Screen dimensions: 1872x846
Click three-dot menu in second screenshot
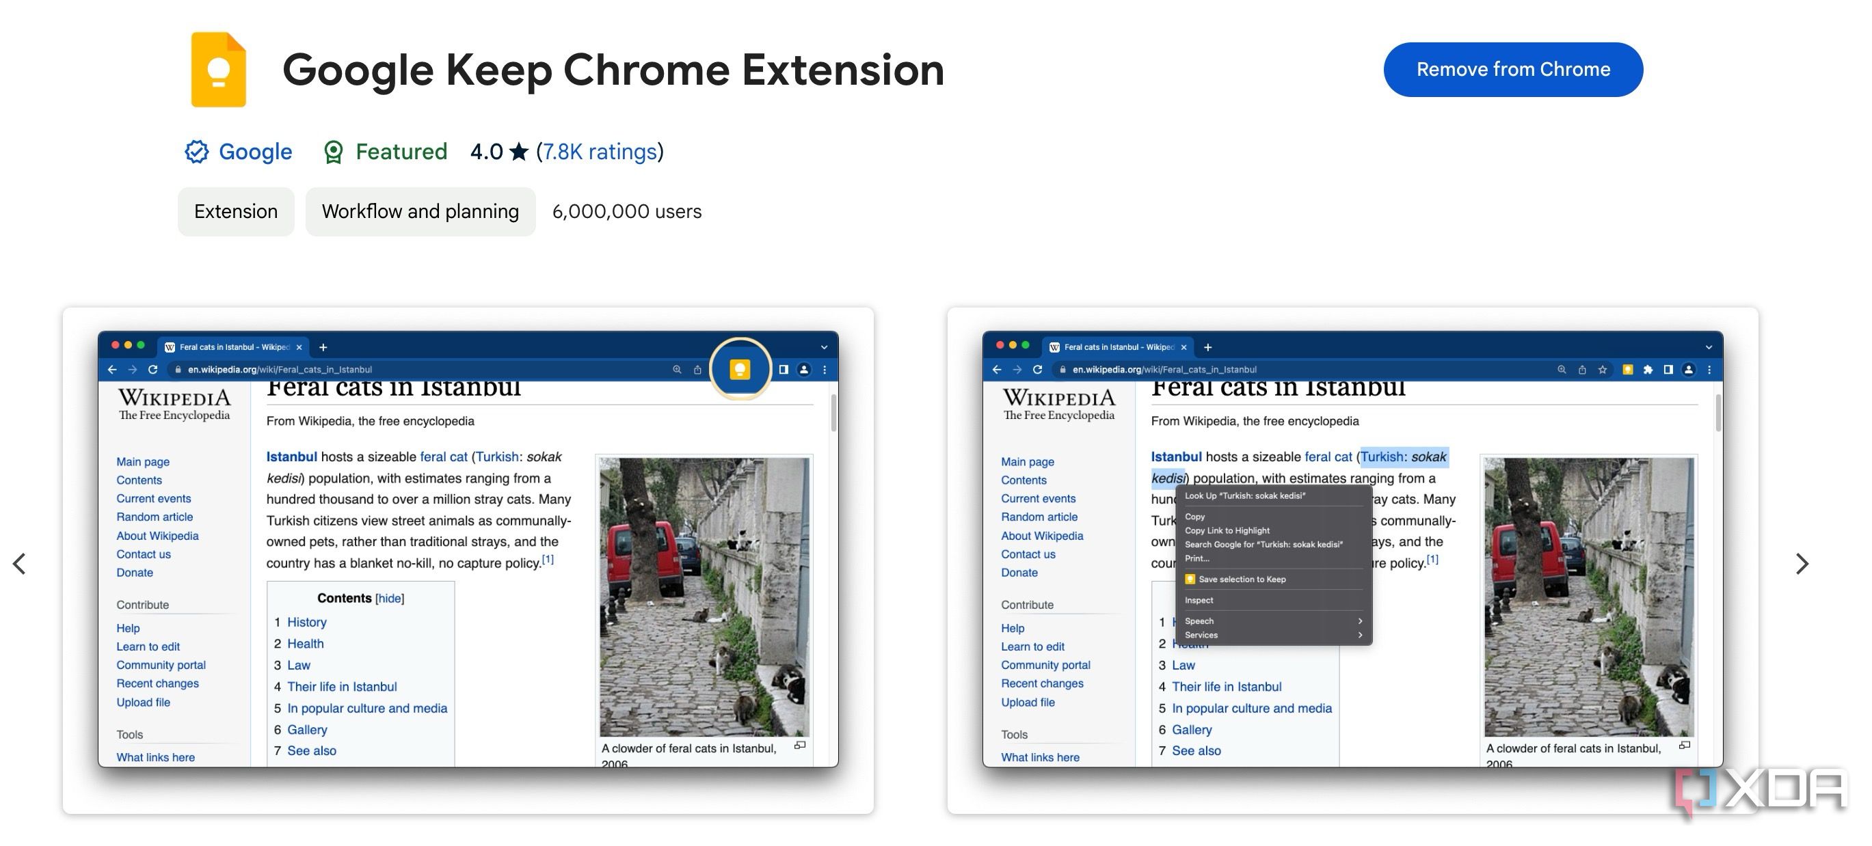click(x=1709, y=370)
